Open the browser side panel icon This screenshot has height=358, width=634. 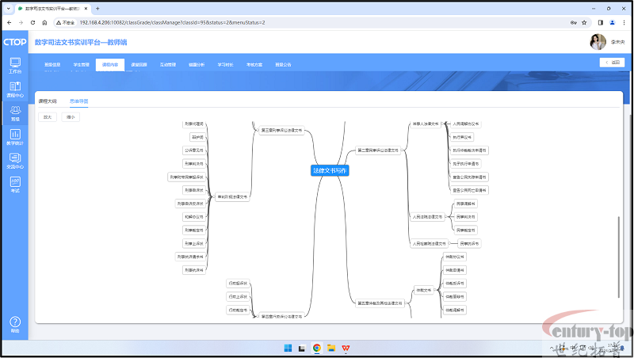pos(601,23)
